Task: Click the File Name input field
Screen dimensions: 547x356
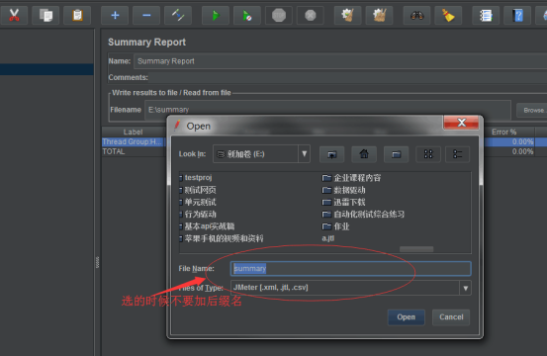Action: [x=350, y=268]
